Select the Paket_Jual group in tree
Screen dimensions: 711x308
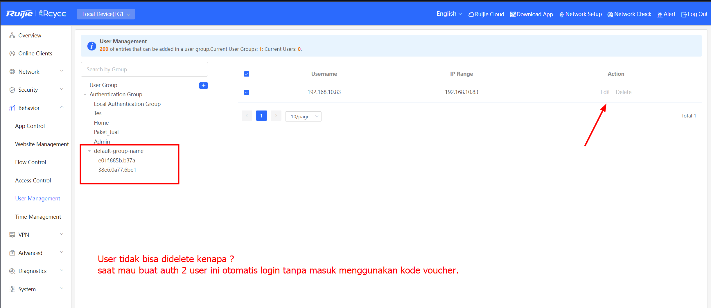coord(106,132)
